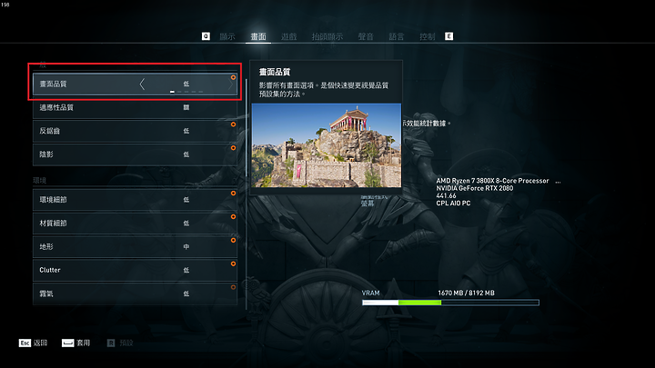Click the spacebar key icon for 套用
Viewport: 655px width, 368px height.
tap(67, 343)
